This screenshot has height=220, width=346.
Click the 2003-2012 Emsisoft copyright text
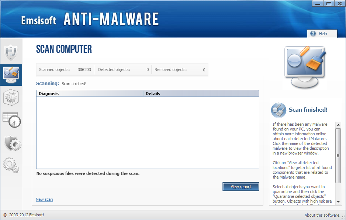pos(24,215)
